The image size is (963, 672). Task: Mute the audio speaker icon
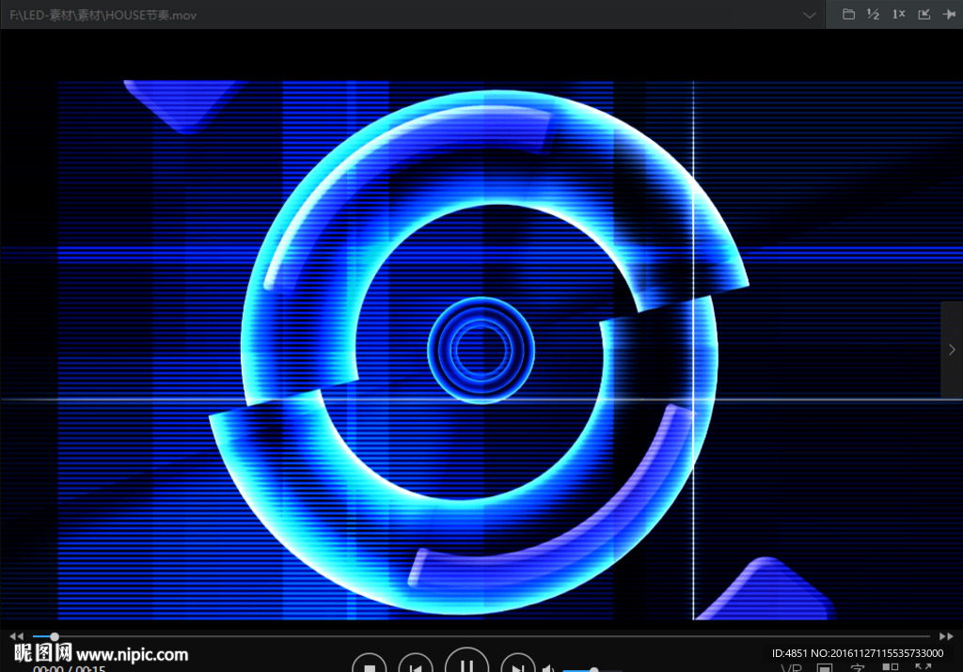(548, 668)
